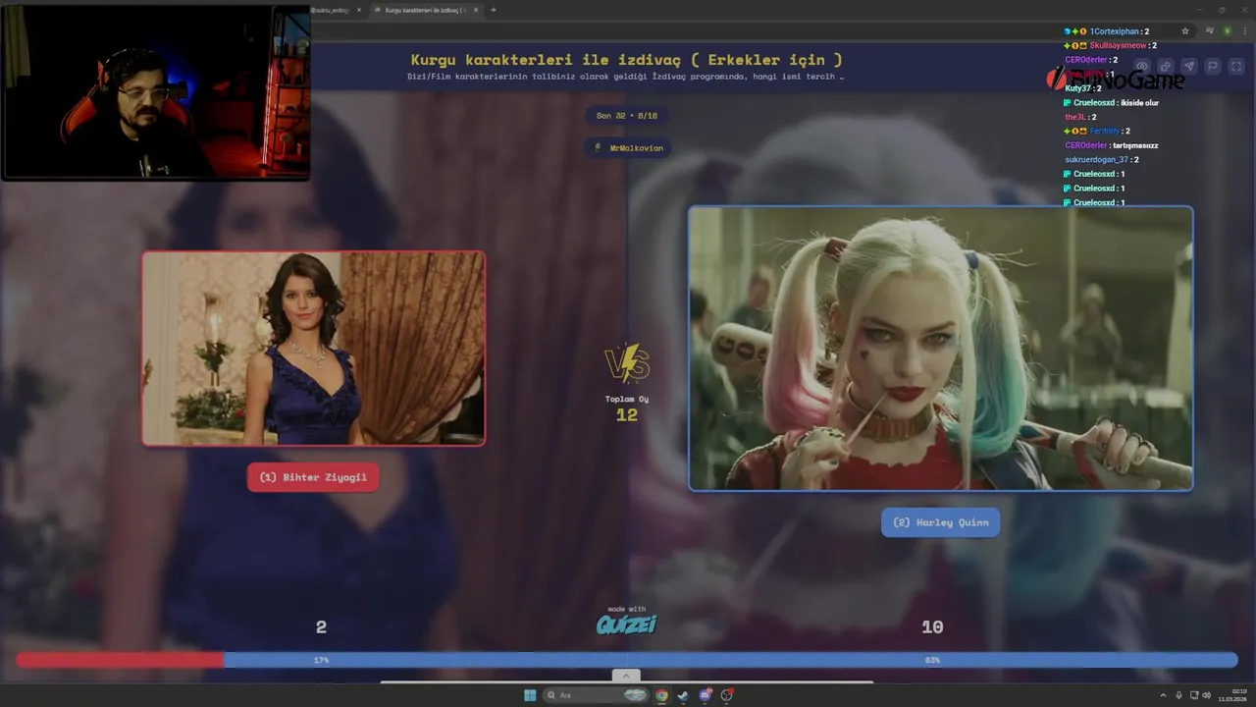Click chat message 'ikiside olur'
Screen dimensions: 1256x707
pyautogui.click(x=1138, y=103)
